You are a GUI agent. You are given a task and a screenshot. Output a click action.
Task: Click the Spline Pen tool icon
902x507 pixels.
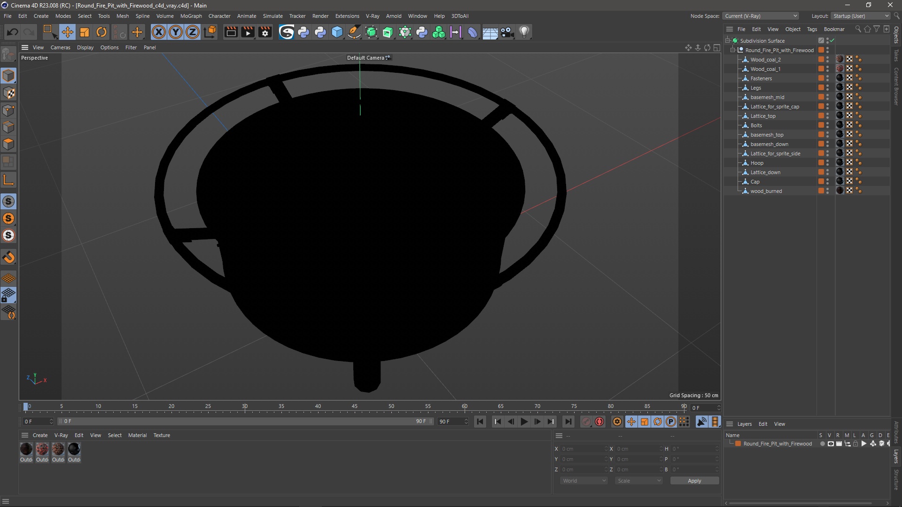[x=354, y=32]
